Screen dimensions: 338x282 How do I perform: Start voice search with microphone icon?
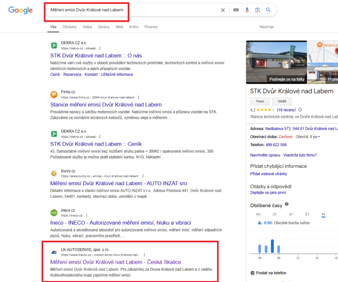pos(247,10)
